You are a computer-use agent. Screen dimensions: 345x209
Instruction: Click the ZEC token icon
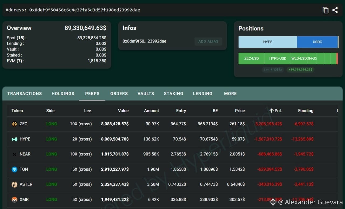pos(15,124)
